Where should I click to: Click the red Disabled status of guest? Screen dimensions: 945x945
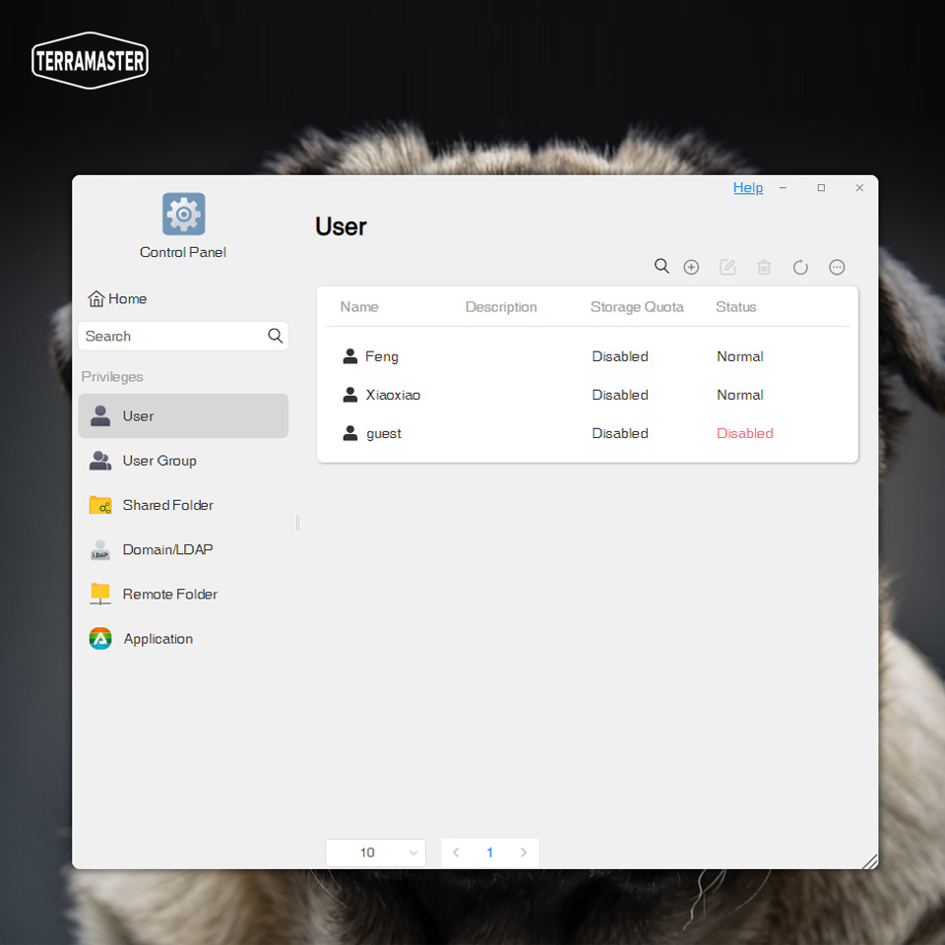coord(745,433)
